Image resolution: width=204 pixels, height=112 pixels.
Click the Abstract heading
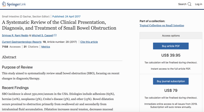pos(9,57)
